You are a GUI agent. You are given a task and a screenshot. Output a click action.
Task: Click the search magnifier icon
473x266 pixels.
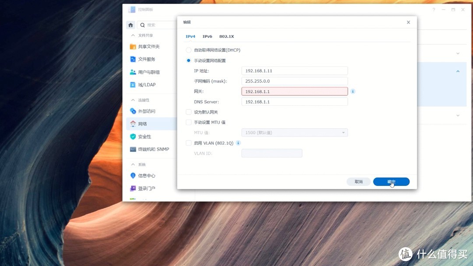click(142, 25)
